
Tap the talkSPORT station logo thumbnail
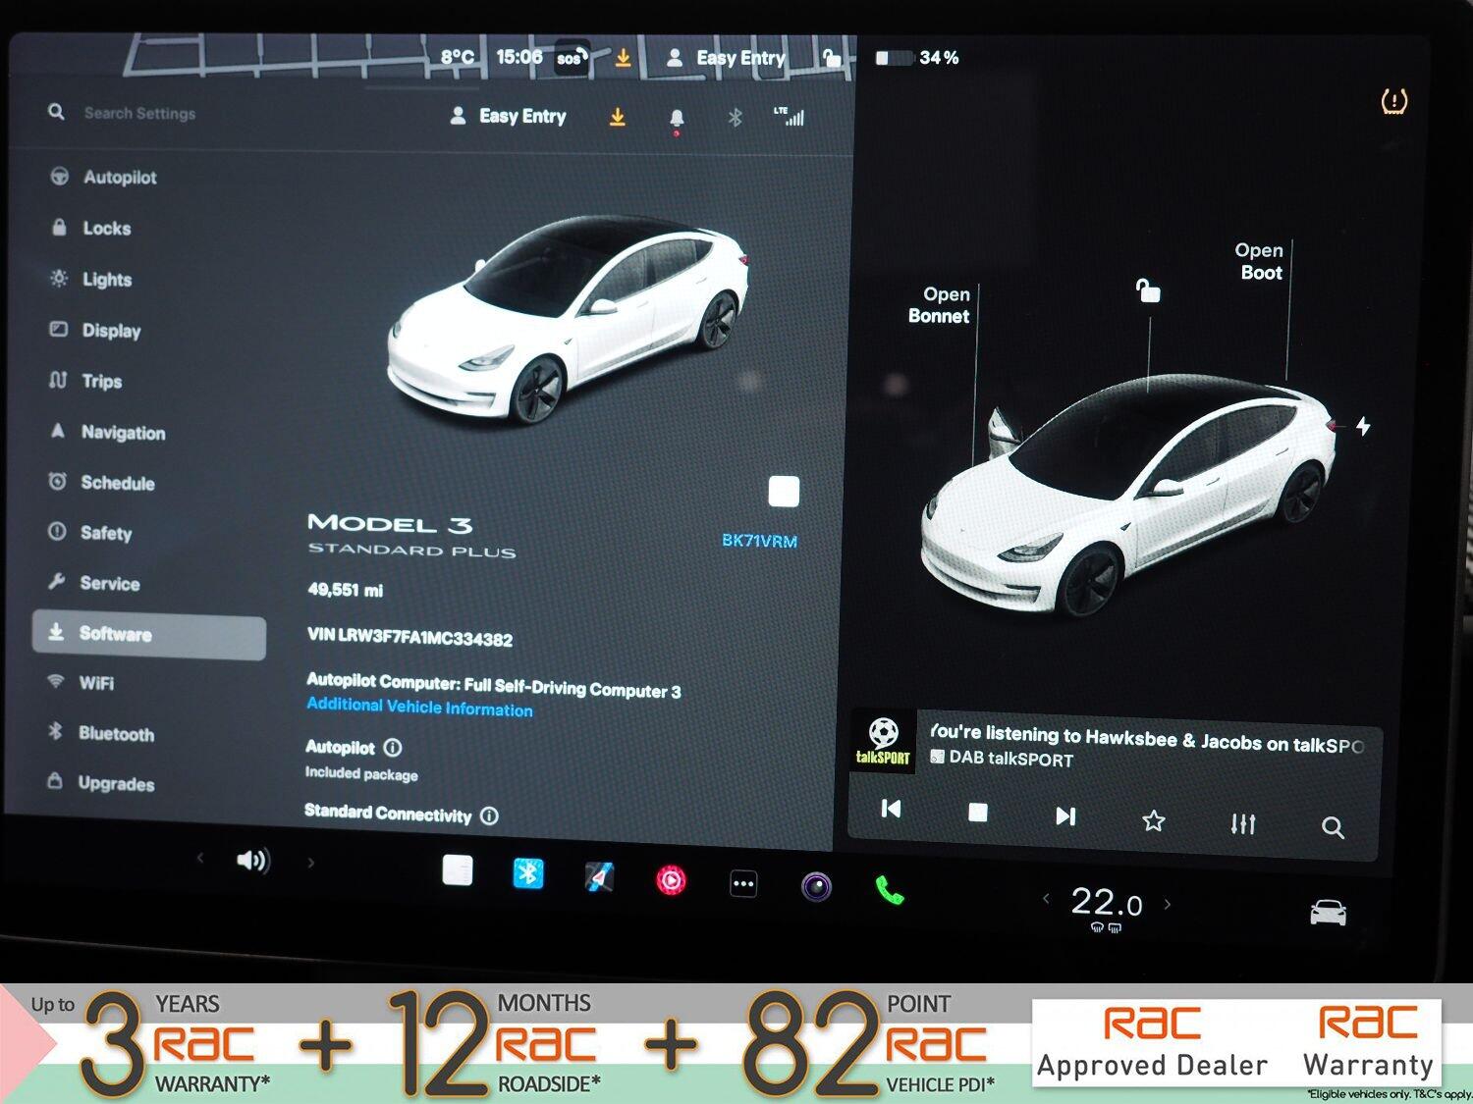[x=882, y=741]
